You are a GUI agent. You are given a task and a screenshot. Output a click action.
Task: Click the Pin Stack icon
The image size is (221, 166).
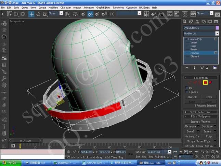pyautogui.click(x=187, y=68)
